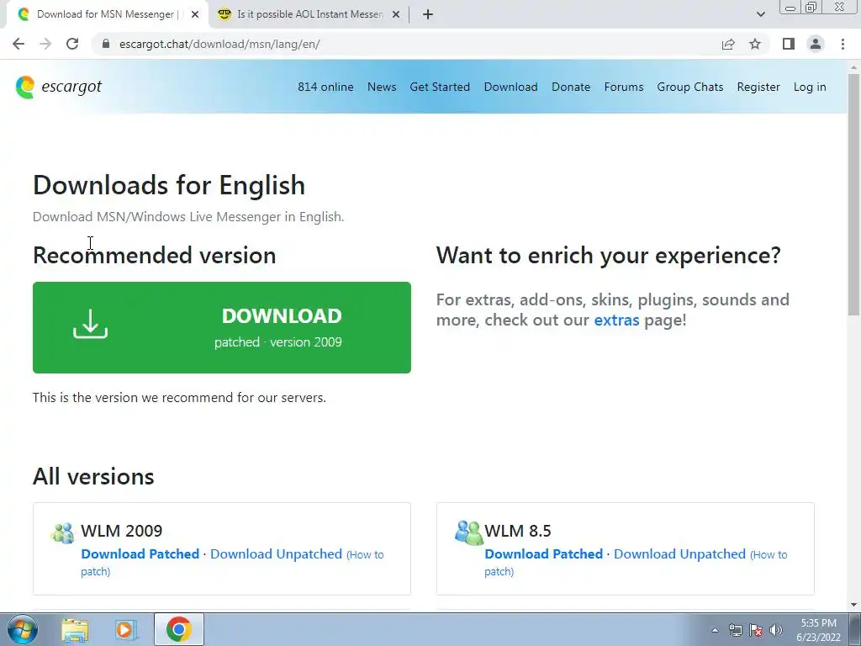Click the All versions heading
The width and height of the screenshot is (861, 646).
coord(93,476)
